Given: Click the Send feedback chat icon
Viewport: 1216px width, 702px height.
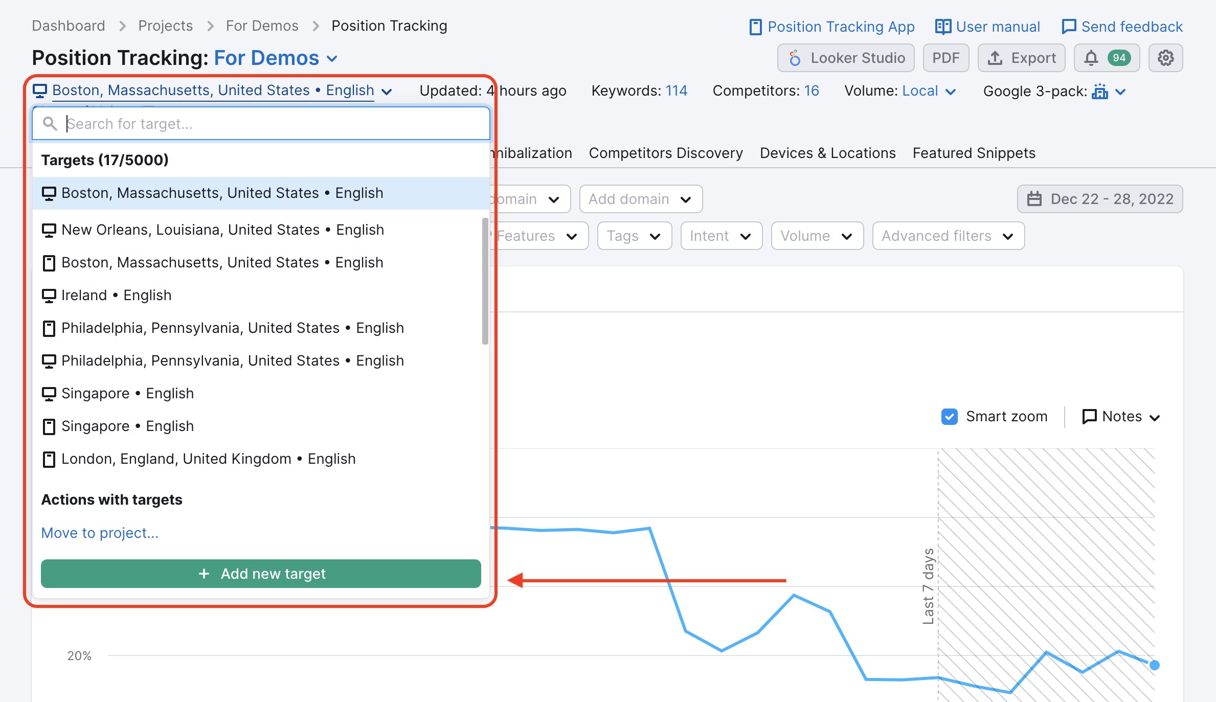Looking at the screenshot, I should [x=1069, y=27].
